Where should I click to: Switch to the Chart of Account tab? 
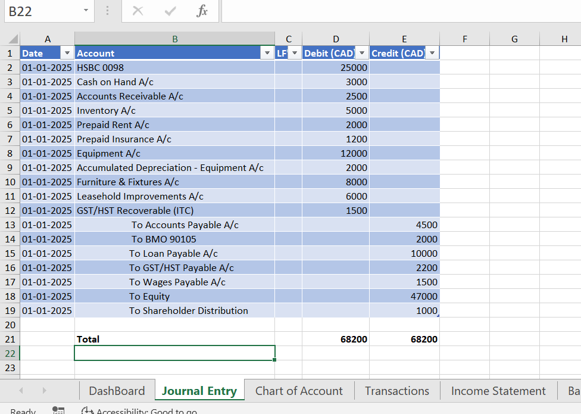point(299,391)
